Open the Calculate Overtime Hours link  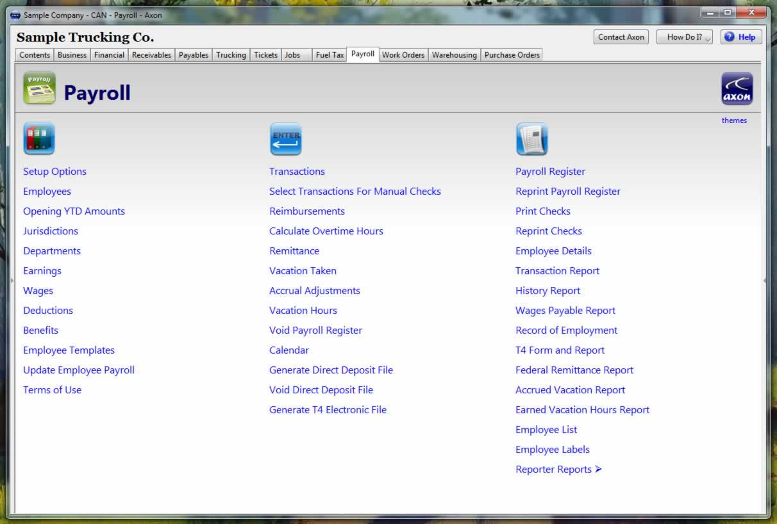tap(326, 231)
